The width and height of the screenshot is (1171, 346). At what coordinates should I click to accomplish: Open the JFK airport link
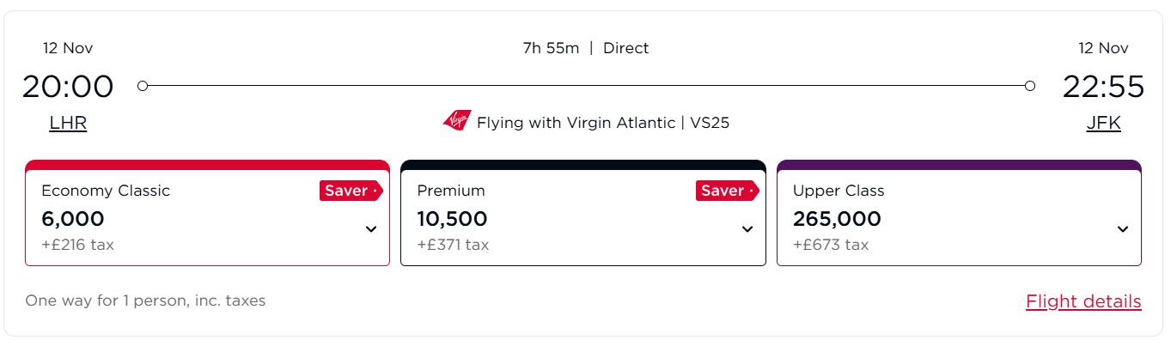(1103, 123)
